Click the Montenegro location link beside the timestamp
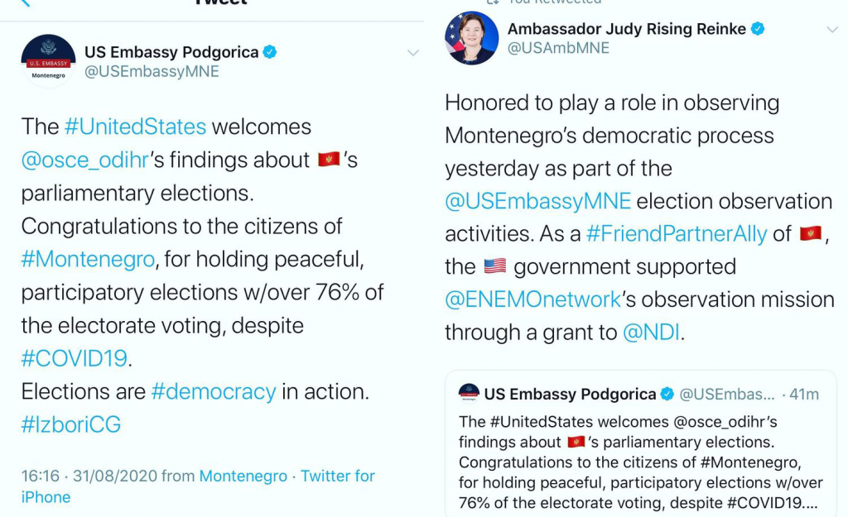Image resolution: width=848 pixels, height=517 pixels. tap(243, 476)
